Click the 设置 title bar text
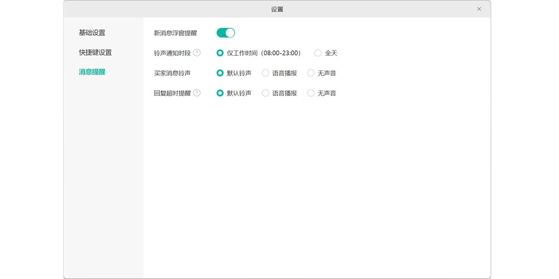The width and height of the screenshot is (559, 279). pyautogui.click(x=278, y=8)
